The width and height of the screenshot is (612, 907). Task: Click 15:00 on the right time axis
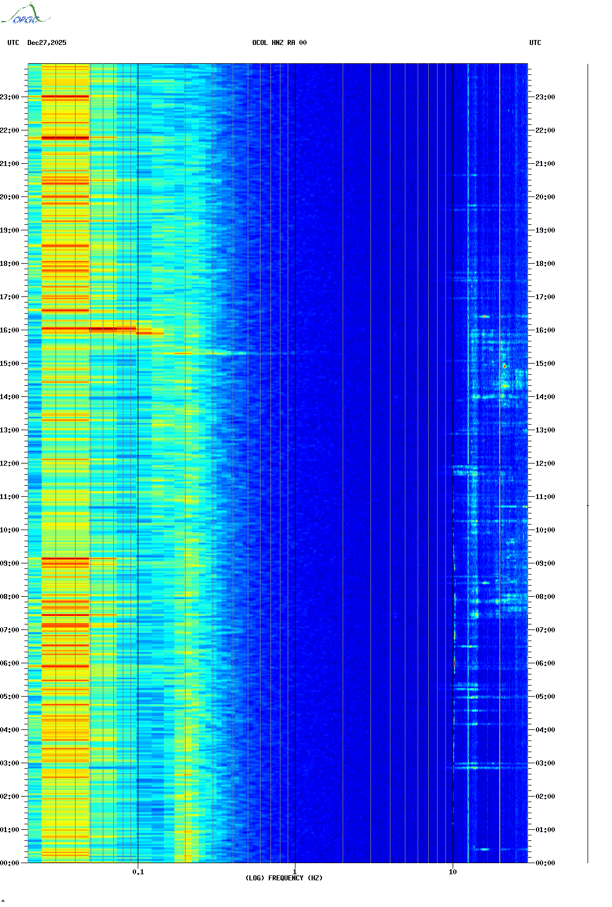click(545, 364)
